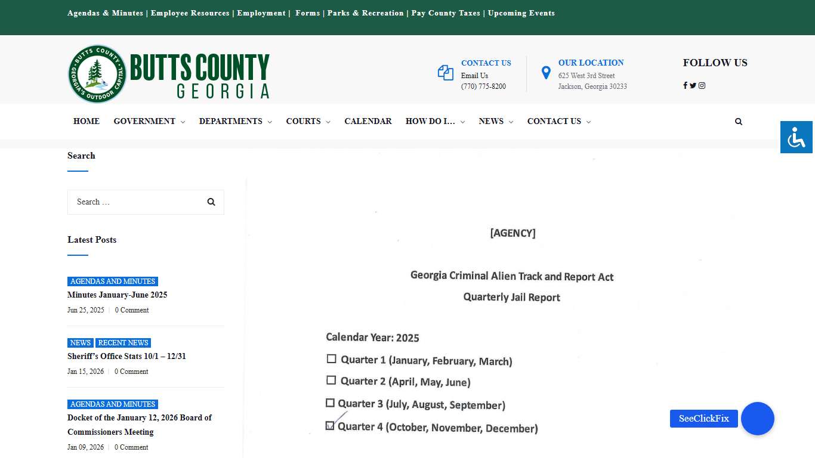Click the Contact Us email icon
Image resolution: width=815 pixels, height=458 pixels.
click(x=445, y=72)
